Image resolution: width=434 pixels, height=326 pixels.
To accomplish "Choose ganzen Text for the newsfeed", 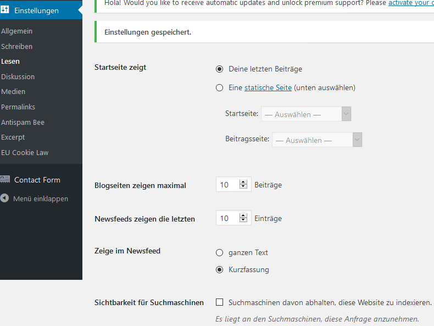I will pyautogui.click(x=220, y=252).
